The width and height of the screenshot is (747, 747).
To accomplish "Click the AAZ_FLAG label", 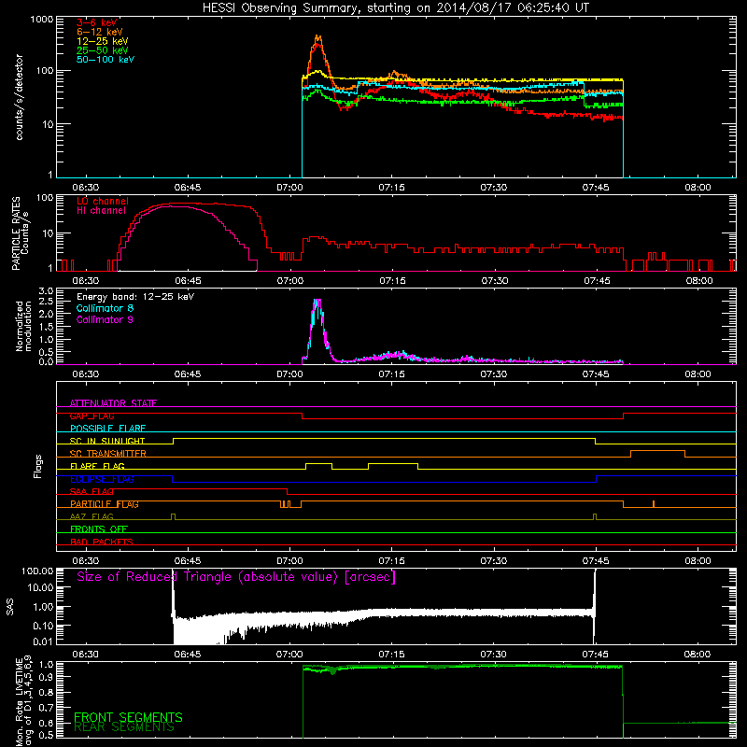I will [92, 516].
